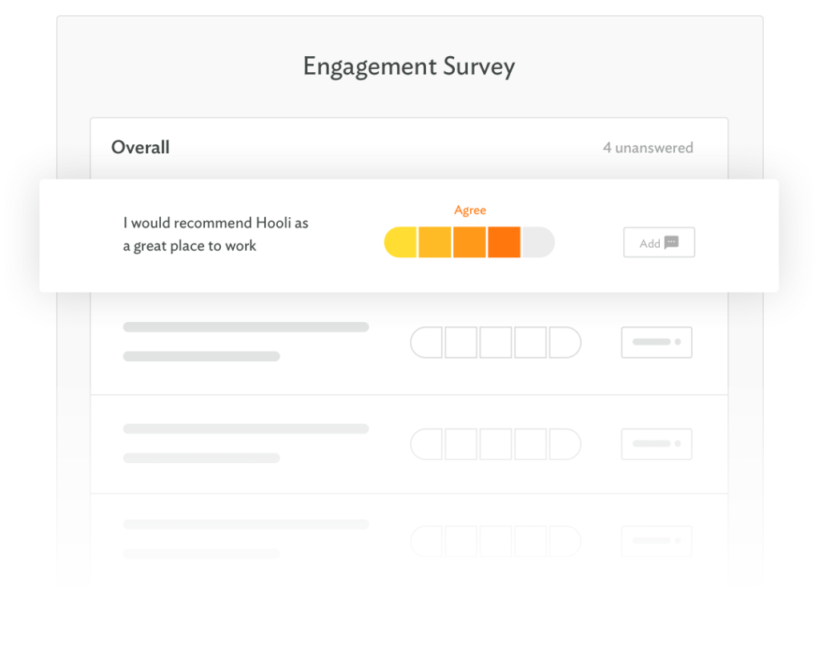
Task: Click the Agree label above the rating scale
Action: (470, 210)
